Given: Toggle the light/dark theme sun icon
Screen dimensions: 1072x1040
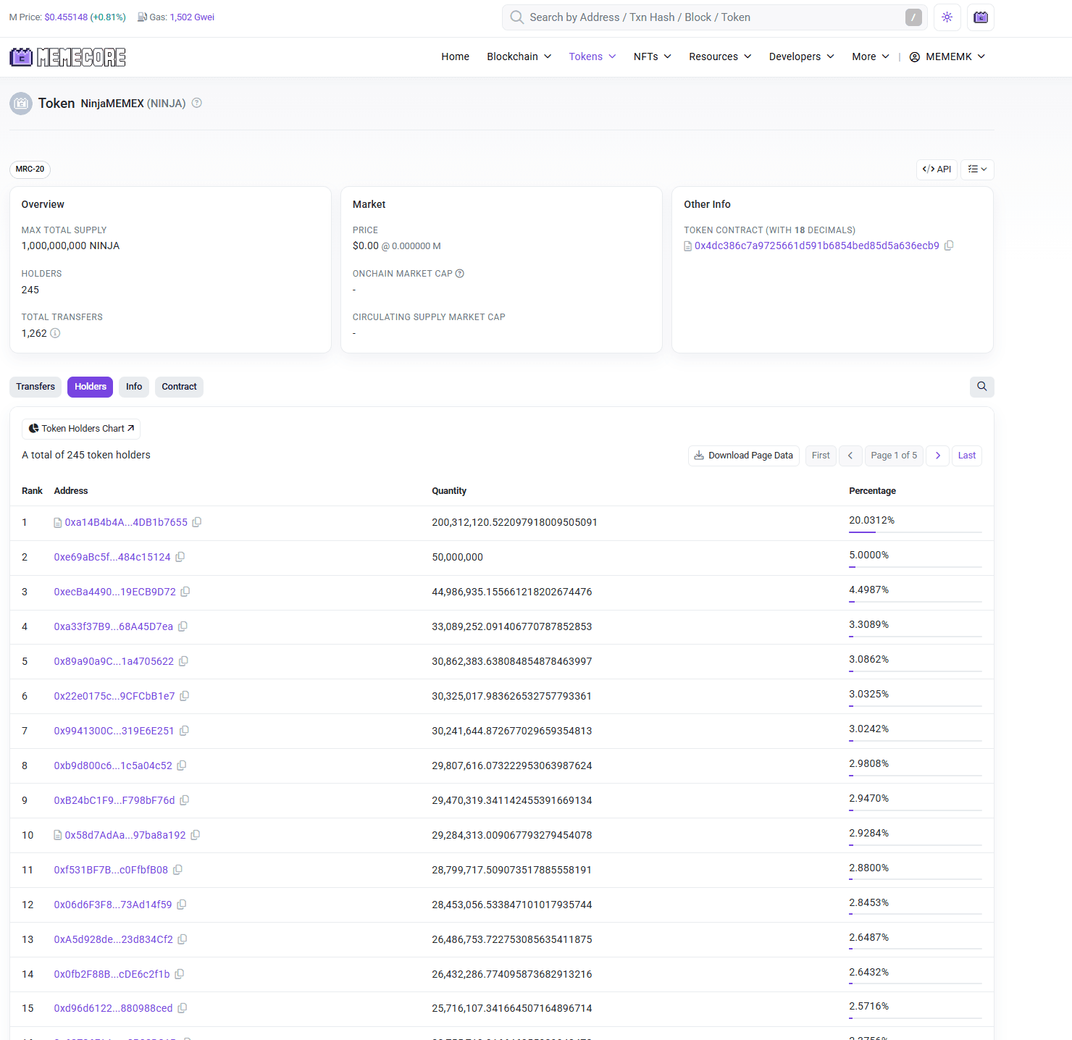Looking at the screenshot, I should (x=947, y=17).
